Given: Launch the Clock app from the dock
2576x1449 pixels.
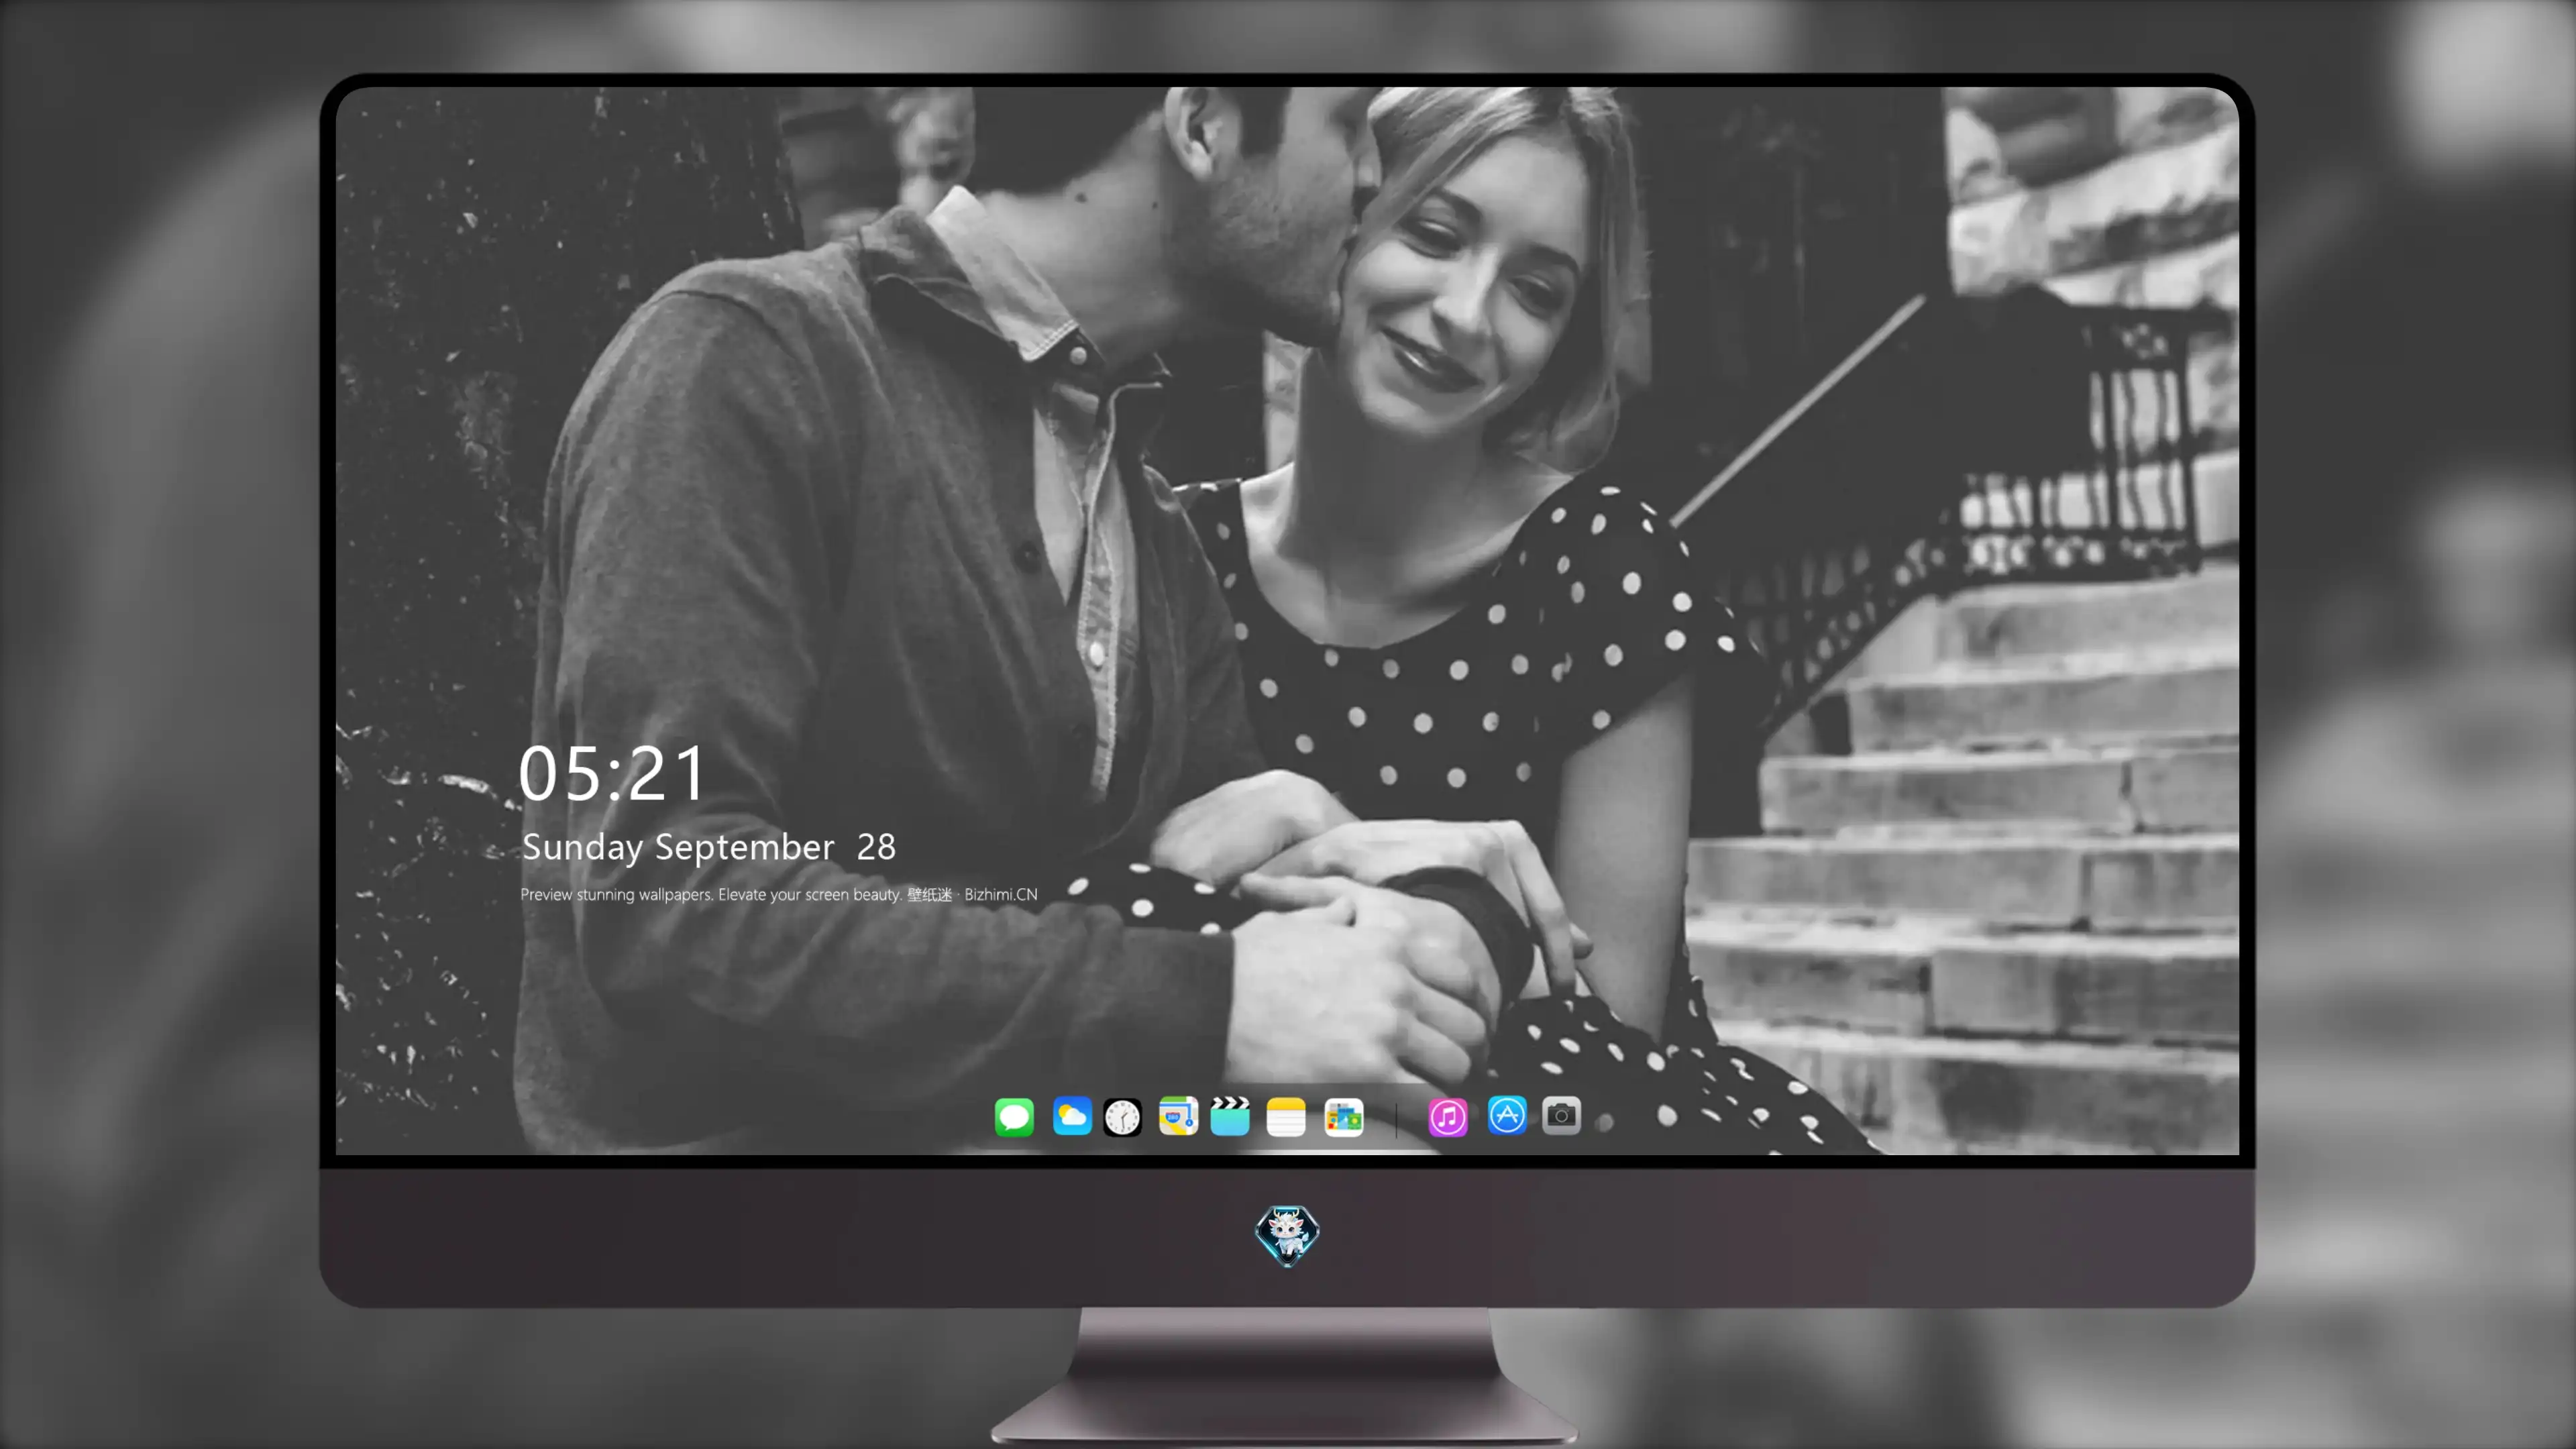Looking at the screenshot, I should [1122, 1117].
